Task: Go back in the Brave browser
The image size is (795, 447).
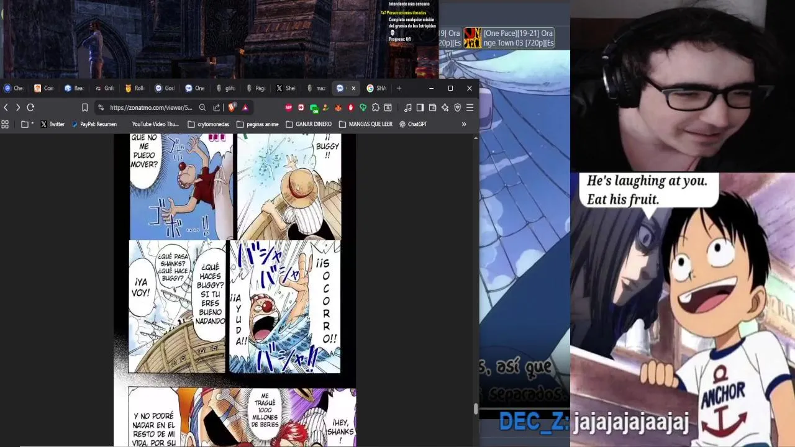Action: pos(6,107)
